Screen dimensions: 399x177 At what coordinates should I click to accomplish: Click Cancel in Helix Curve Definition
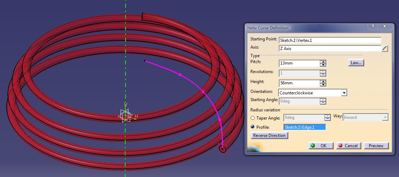point(348,146)
